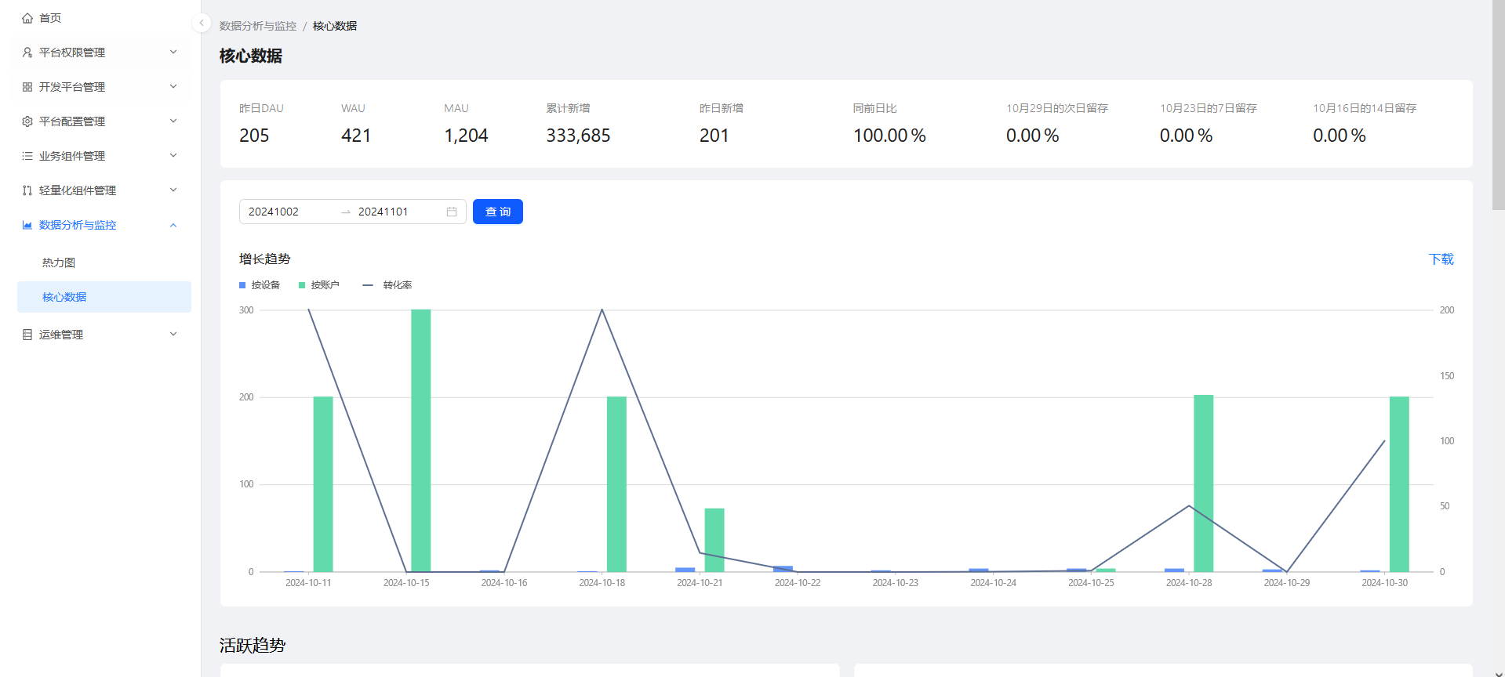Click the 查询 button
The height and width of the screenshot is (677, 1505).
(498, 212)
